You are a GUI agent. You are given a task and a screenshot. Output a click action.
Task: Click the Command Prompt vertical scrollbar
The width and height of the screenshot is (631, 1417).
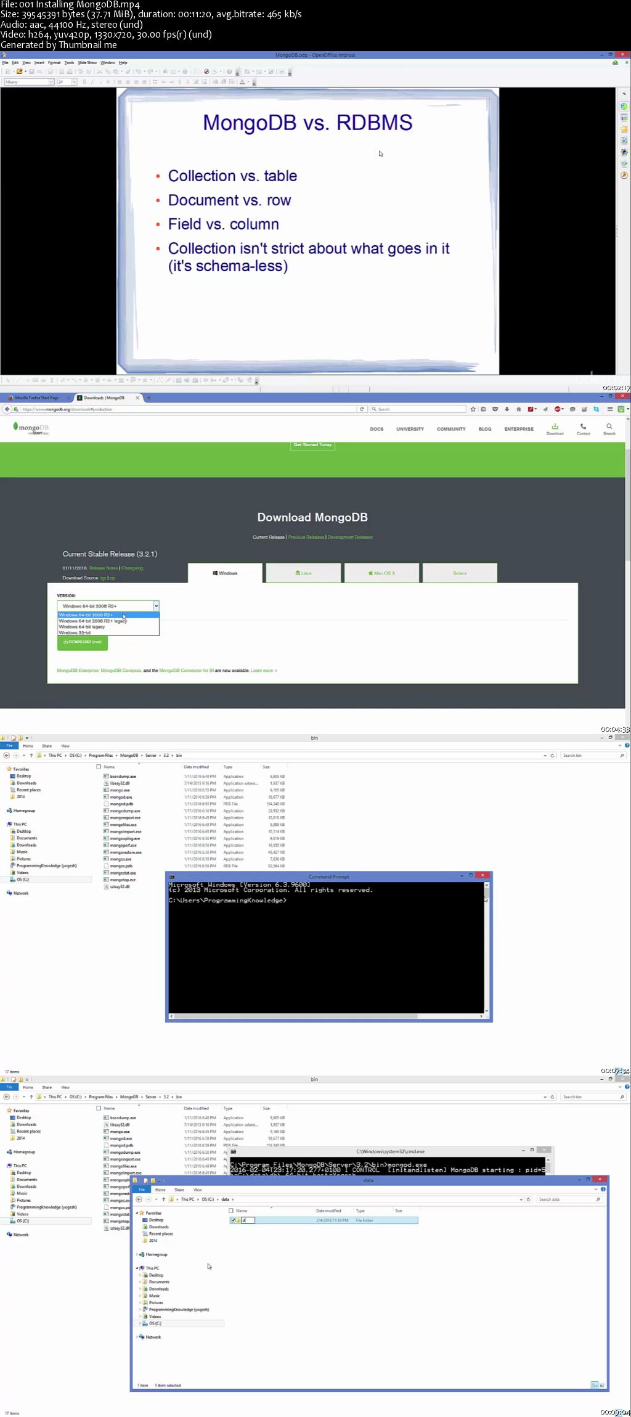(x=487, y=948)
